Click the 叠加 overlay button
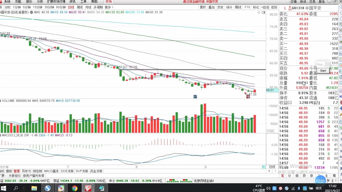The width and height of the screenshot is (342, 192). [x=212, y=7]
